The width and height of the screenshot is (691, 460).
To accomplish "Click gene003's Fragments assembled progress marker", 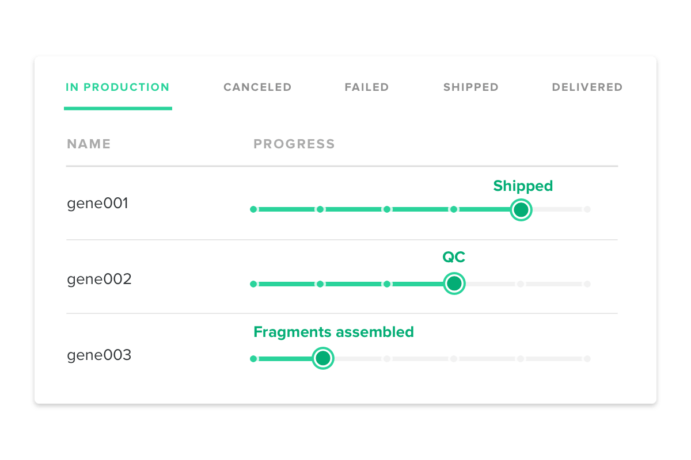I will coord(323,359).
